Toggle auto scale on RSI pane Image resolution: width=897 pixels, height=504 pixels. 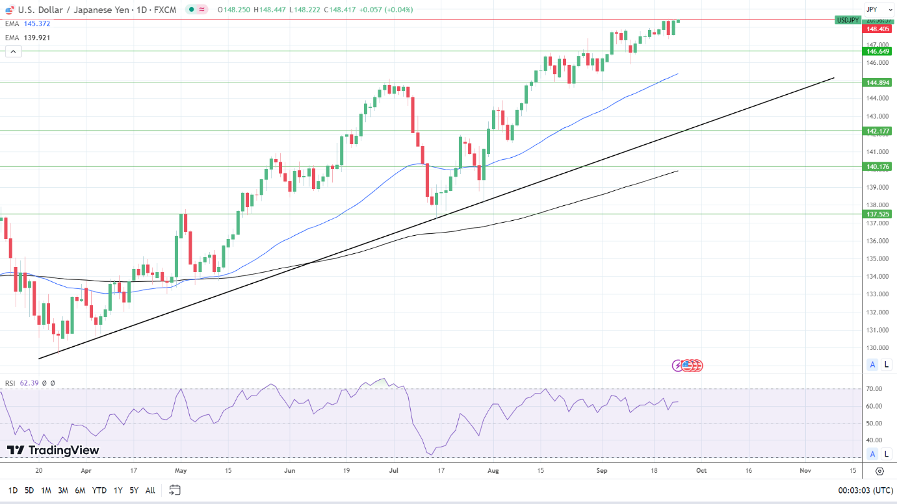(873, 453)
